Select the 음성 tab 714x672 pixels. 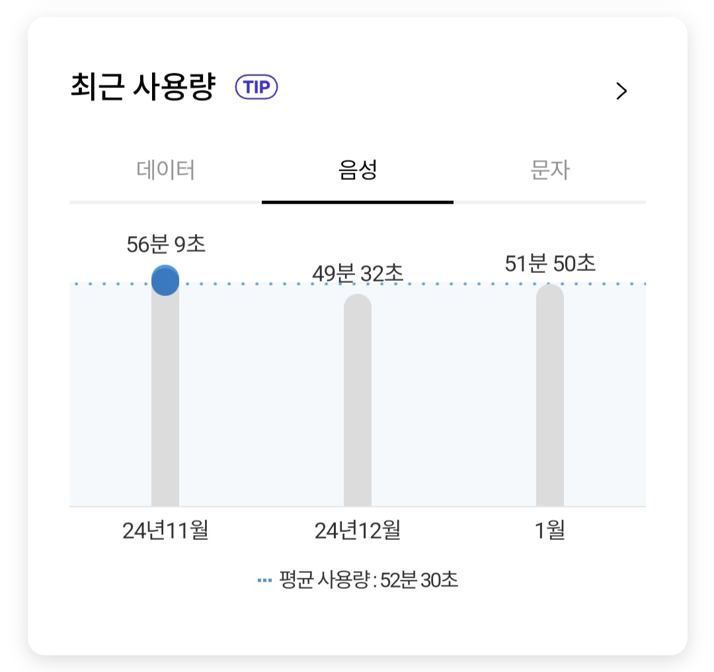[358, 170]
